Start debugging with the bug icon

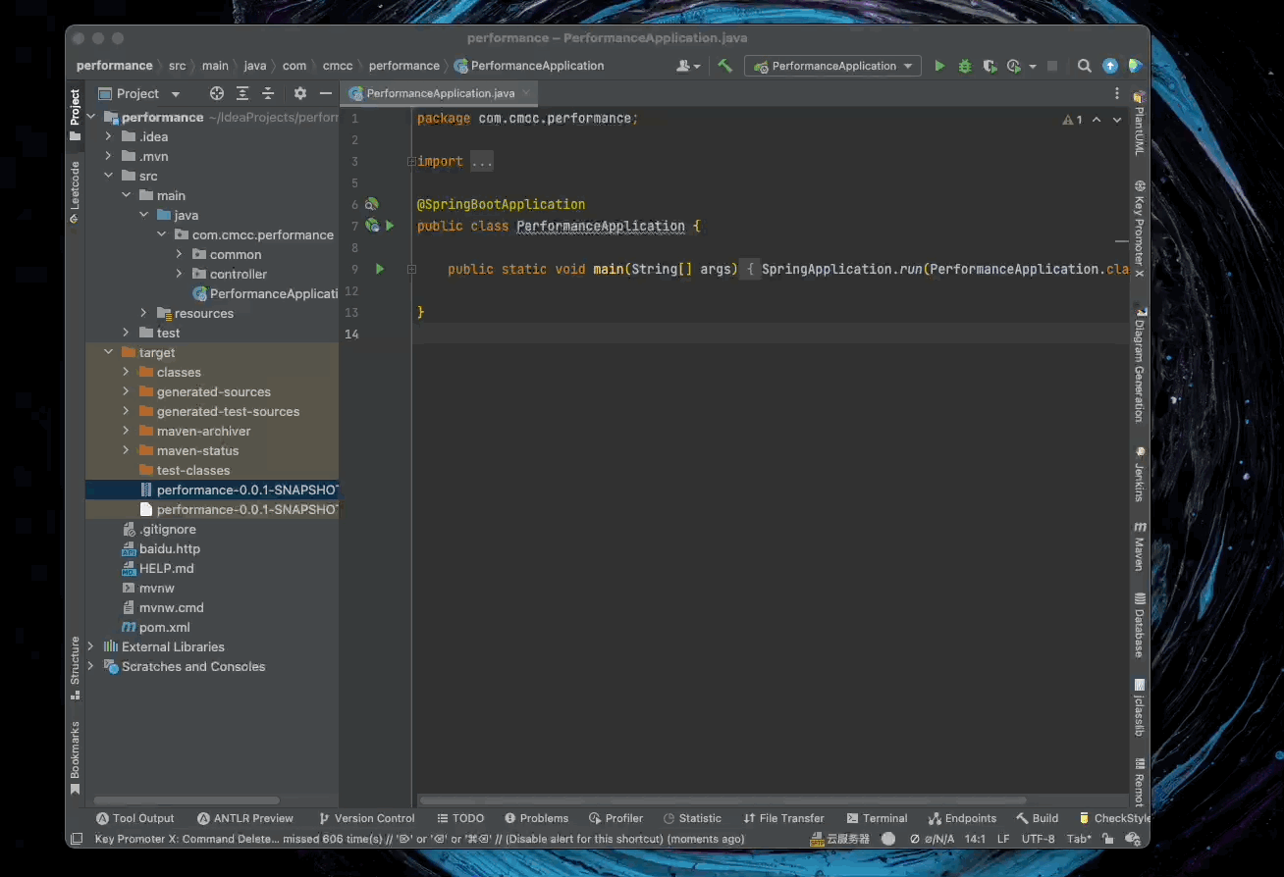964,66
